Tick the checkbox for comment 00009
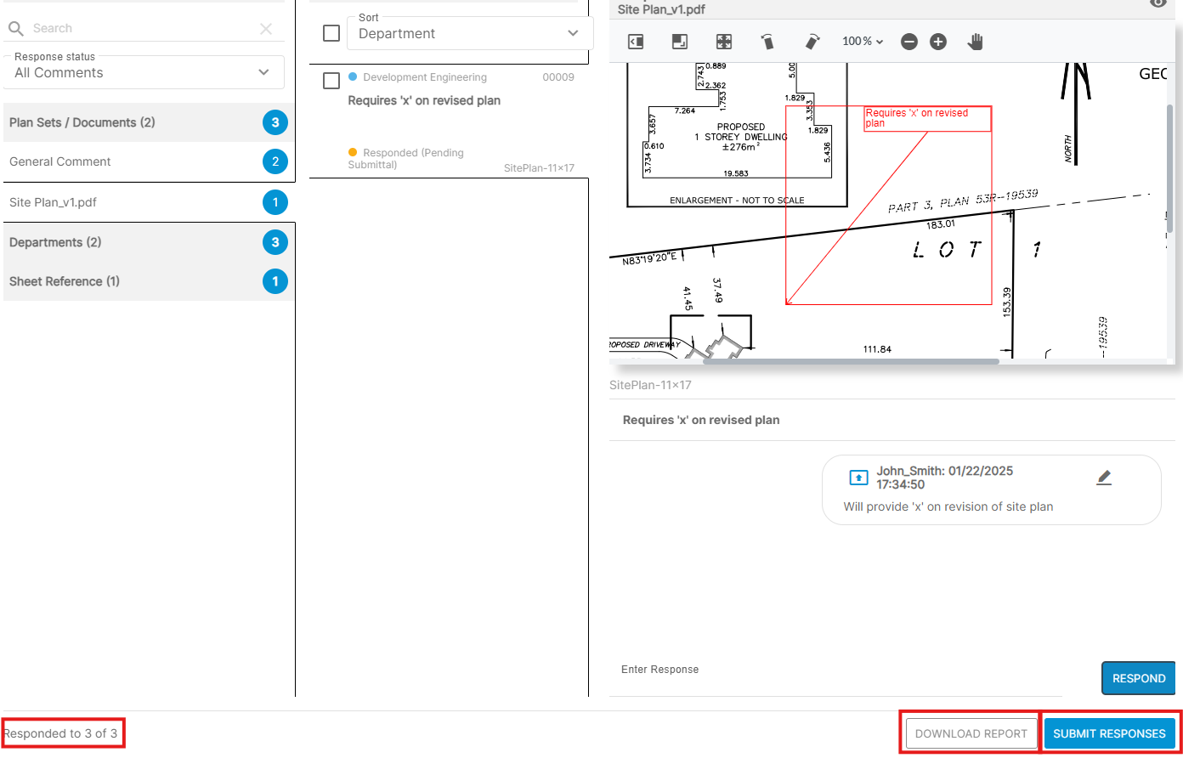The height and width of the screenshot is (758, 1183). click(x=331, y=81)
